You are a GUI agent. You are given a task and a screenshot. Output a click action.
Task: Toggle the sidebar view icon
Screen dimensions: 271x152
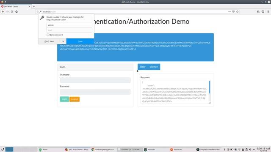pos(263,11)
